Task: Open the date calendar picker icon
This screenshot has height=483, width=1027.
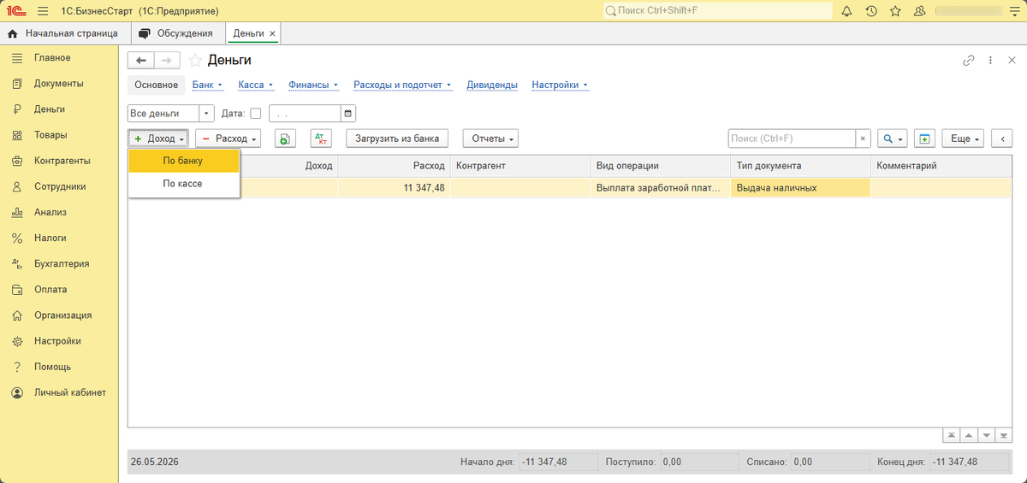Action: 348,113
